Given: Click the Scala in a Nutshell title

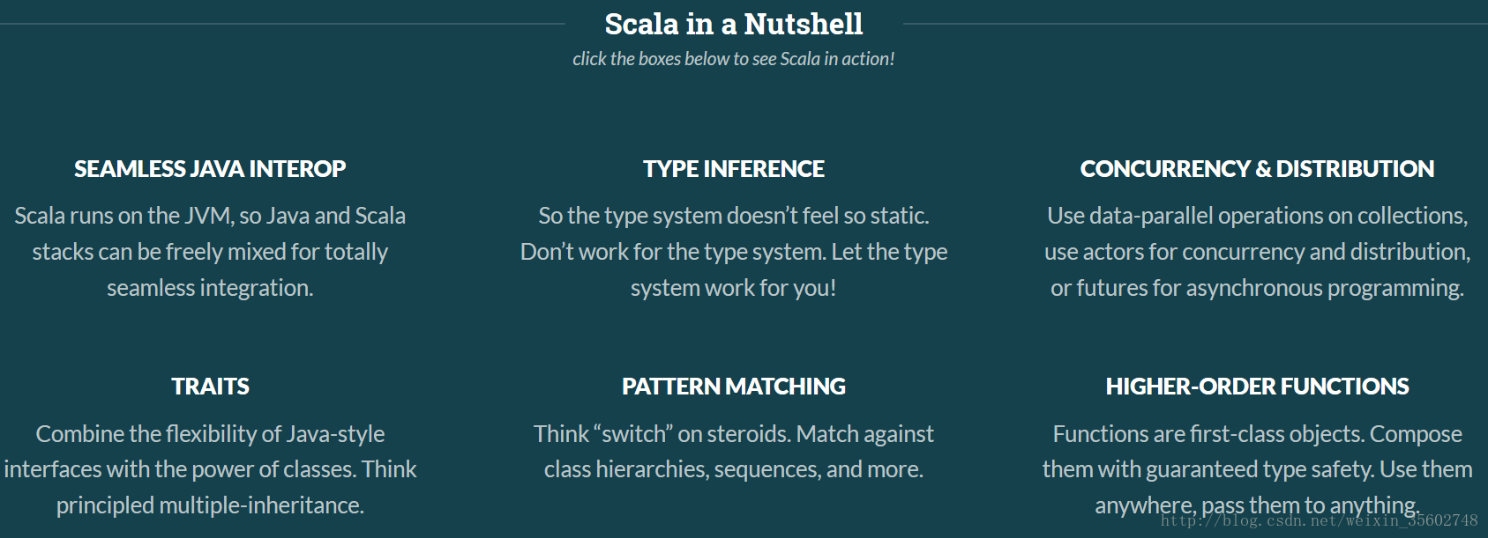Looking at the screenshot, I should pyautogui.click(x=734, y=24).
